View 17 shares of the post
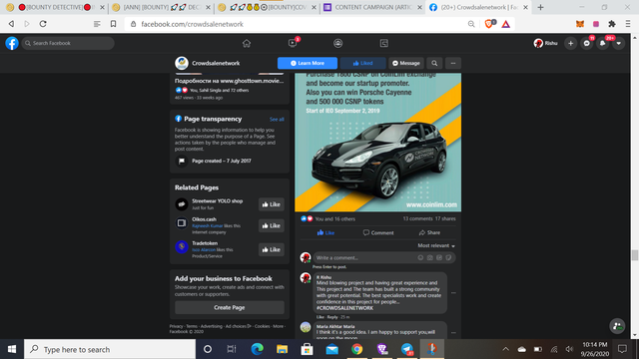 coord(445,219)
